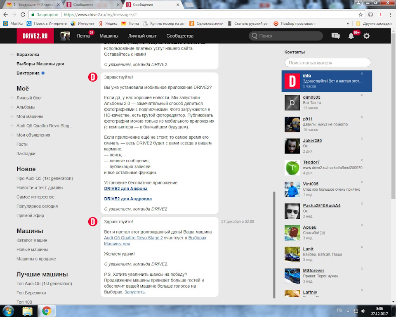Show more bookmarks chevron
The width and height of the screenshot is (396, 317).
click(x=348, y=24)
